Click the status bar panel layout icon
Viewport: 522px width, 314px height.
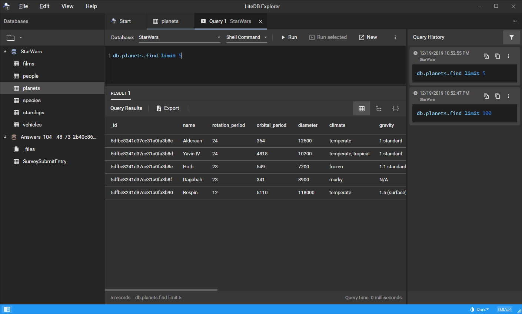(x=7, y=309)
